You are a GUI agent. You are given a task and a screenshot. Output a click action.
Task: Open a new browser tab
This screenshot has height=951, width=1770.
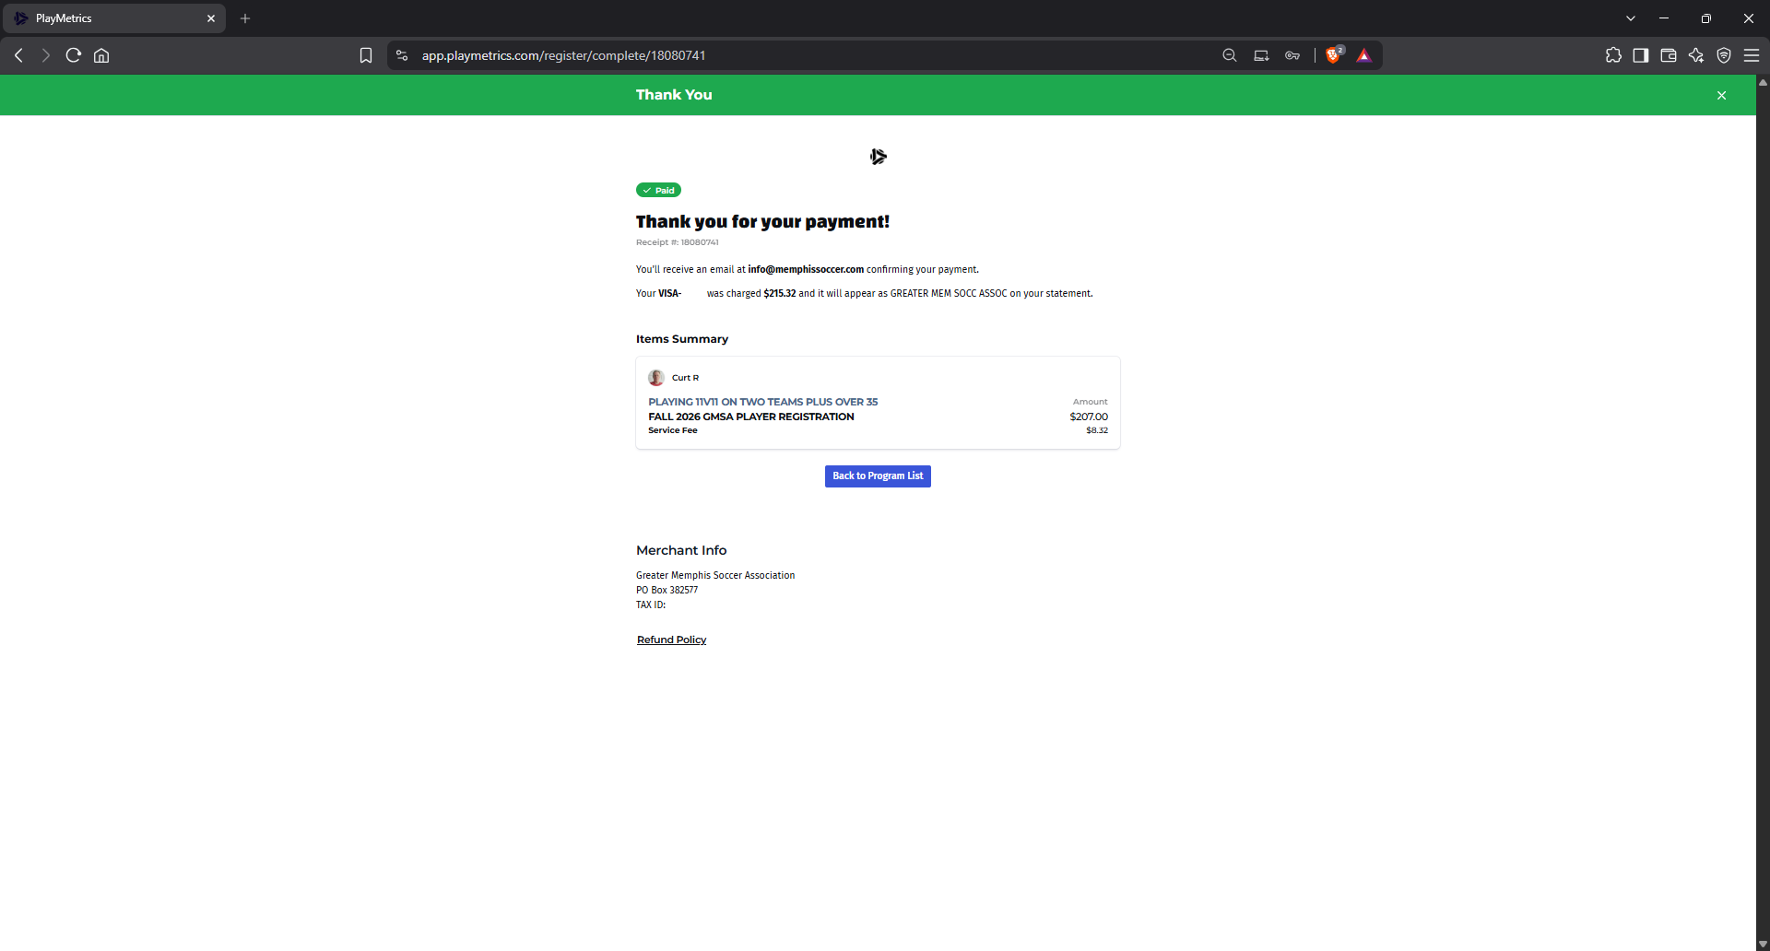tap(245, 18)
